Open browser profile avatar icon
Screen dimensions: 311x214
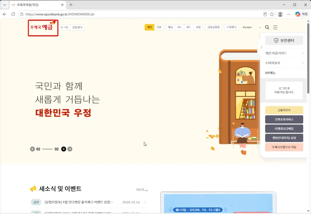pyautogui.click(x=280, y=14)
